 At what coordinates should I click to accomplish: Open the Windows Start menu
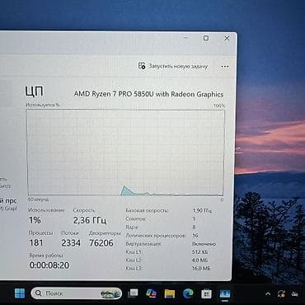point(20,293)
